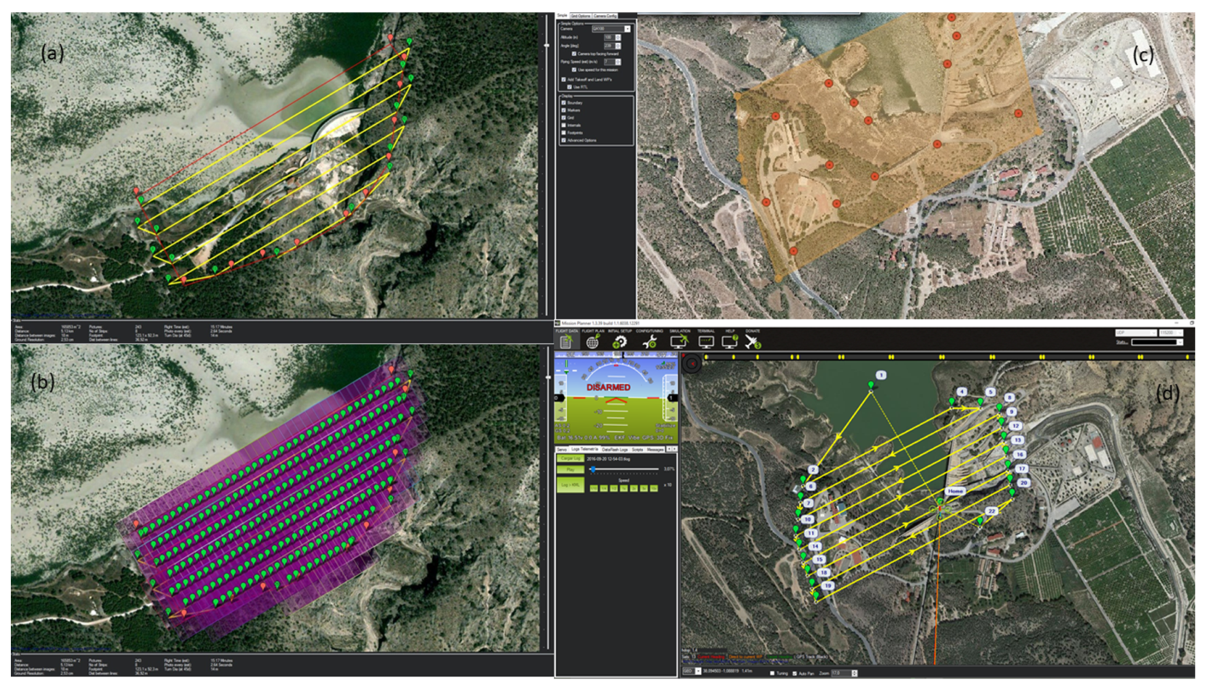Expand the Camera model dropdown
Screen dimensions: 1210x689
tap(627, 29)
